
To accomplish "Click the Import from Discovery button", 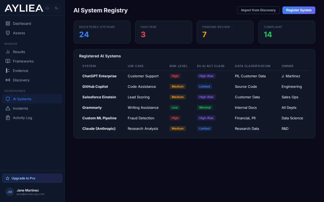I will [258, 10].
